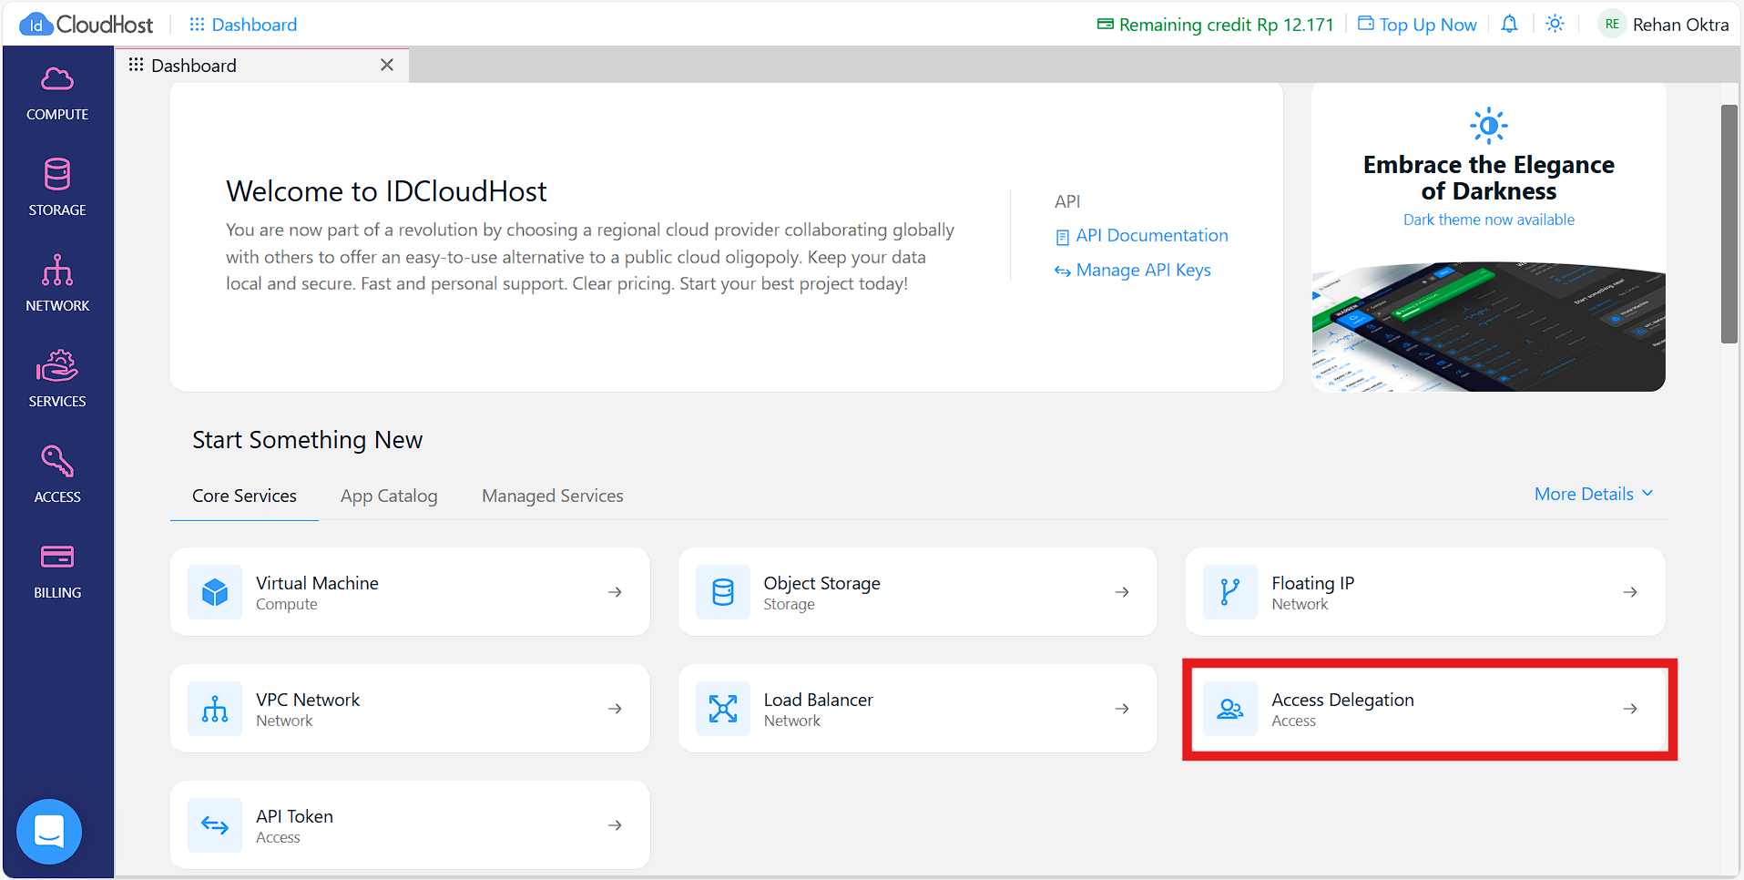Open the Access Delegation card arrow
1744x880 pixels.
click(1629, 709)
